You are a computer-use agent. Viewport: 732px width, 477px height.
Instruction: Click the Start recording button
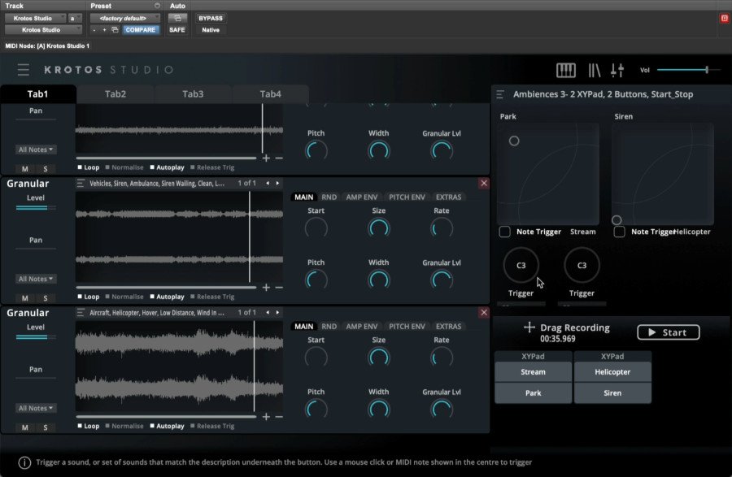(668, 332)
